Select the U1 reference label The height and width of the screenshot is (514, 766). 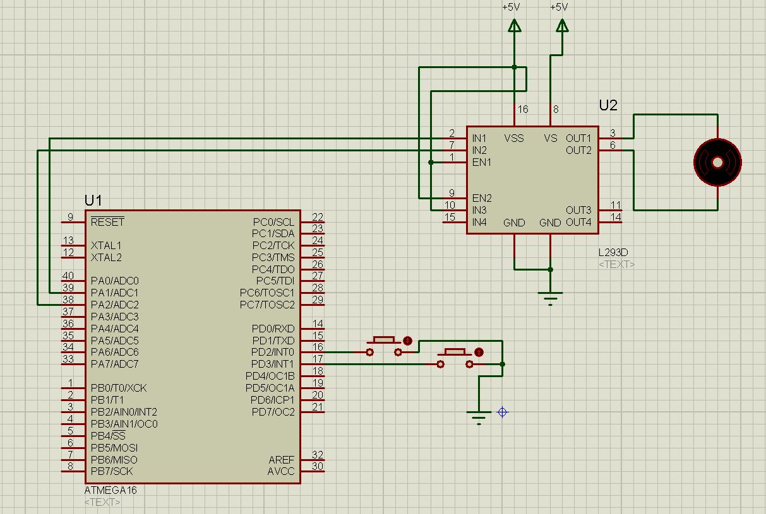93,201
